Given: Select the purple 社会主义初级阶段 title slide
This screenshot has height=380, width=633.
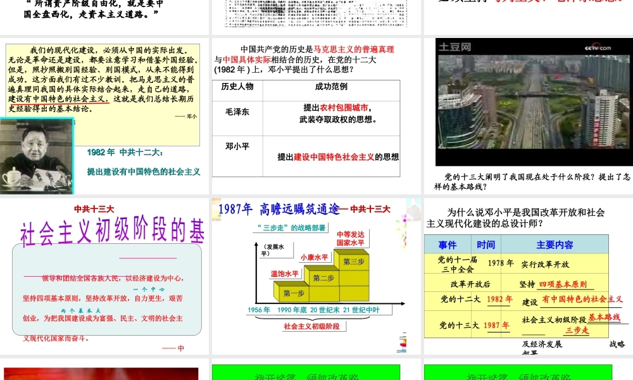Looking at the screenshot, I should 104,276.
